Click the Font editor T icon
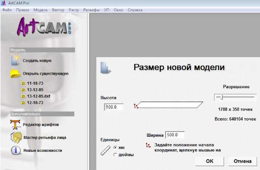This screenshot has width=260, height=170. [15, 125]
